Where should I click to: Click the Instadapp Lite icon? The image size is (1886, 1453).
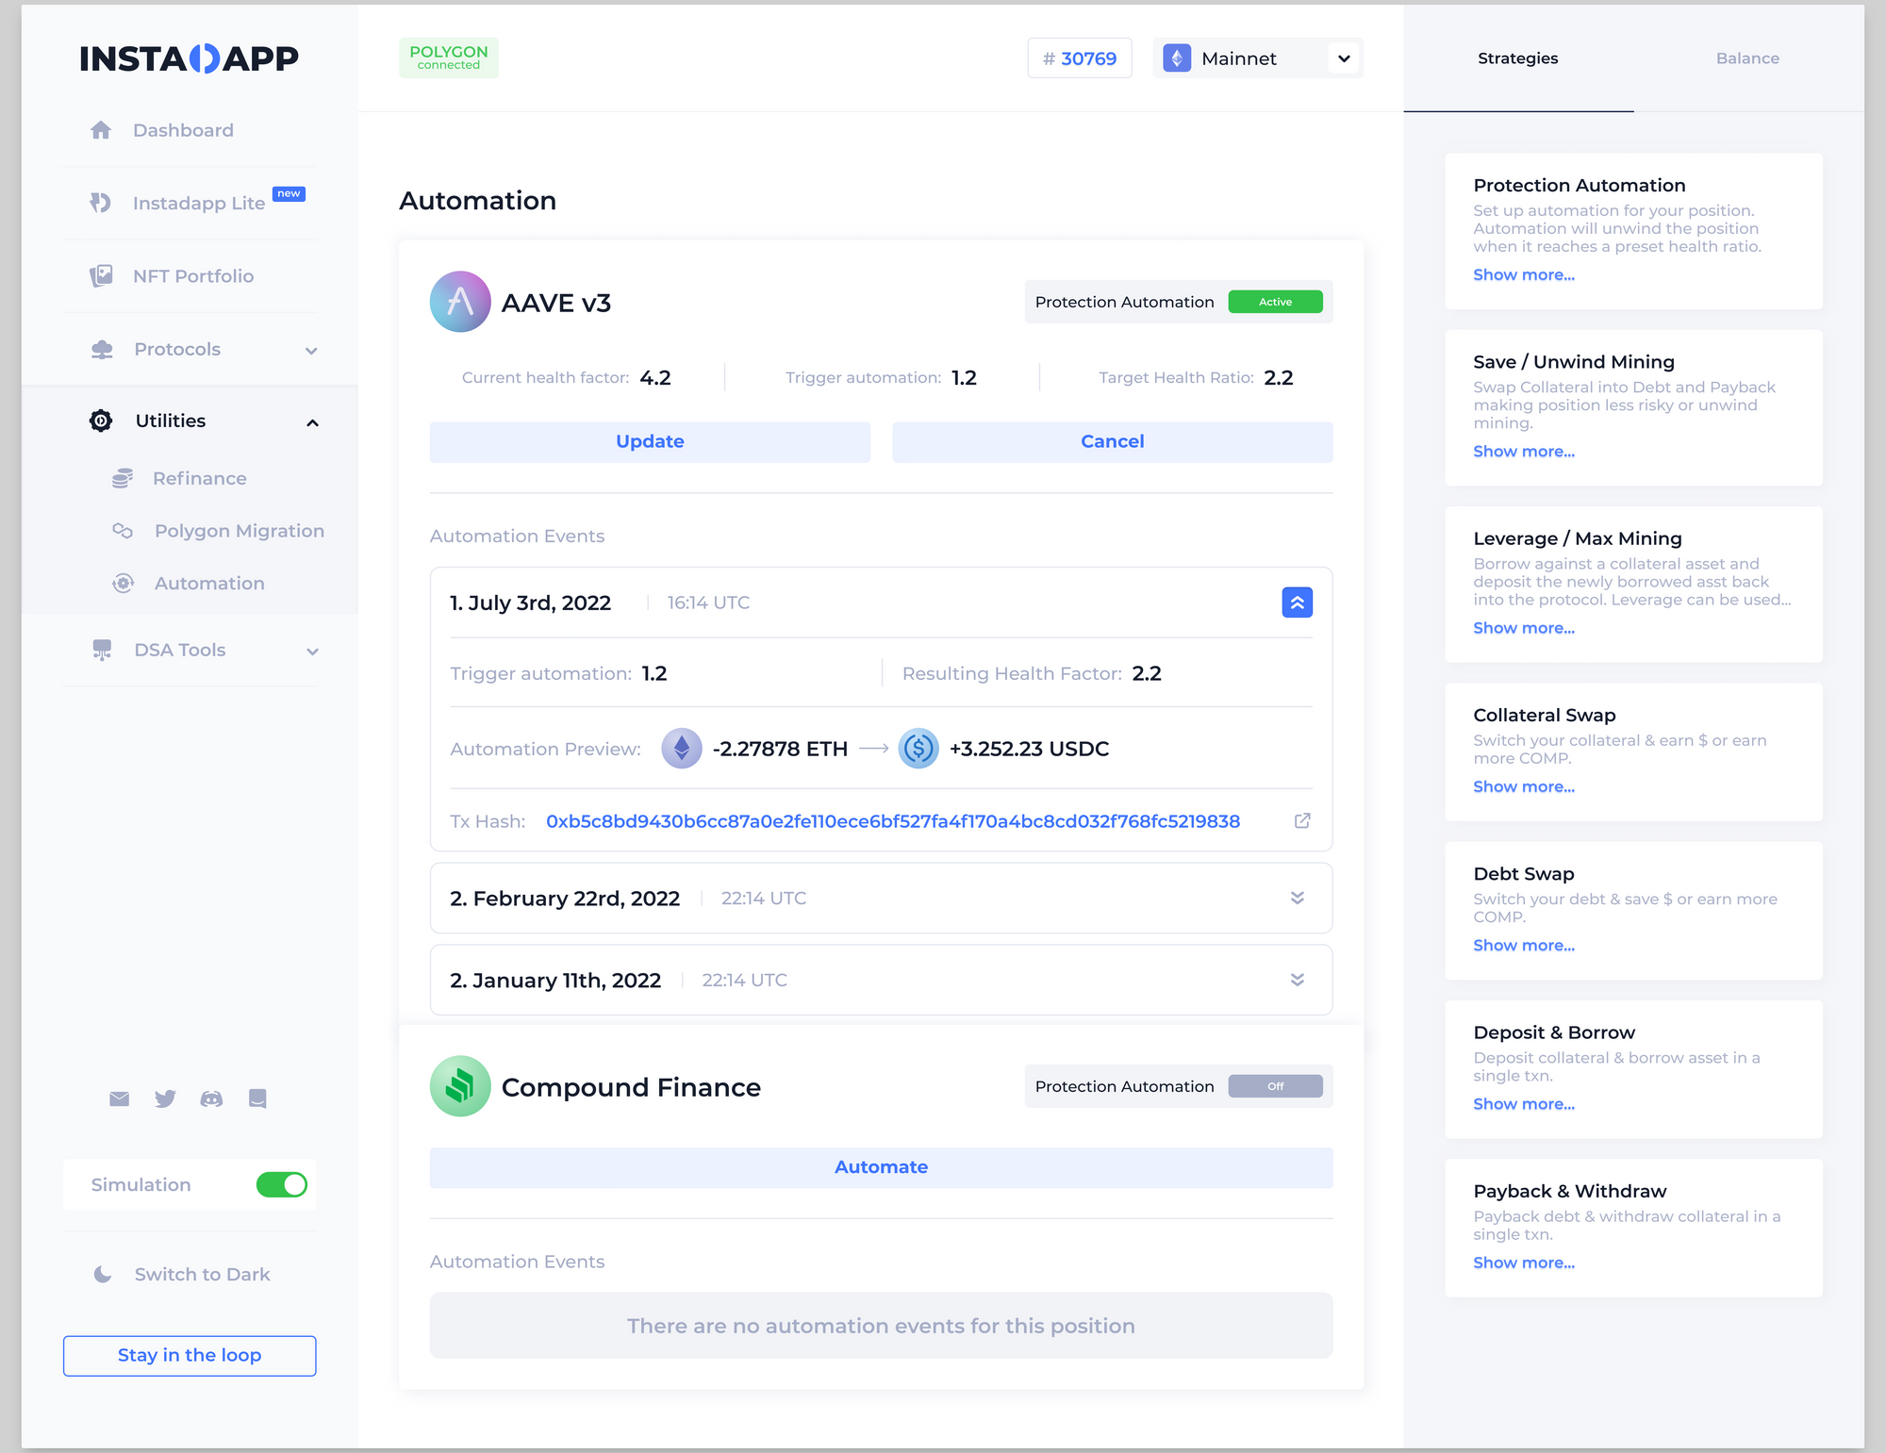pyautogui.click(x=100, y=203)
